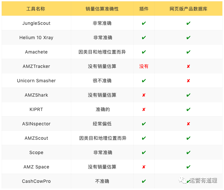Click the AMZScout tool name
Screen dimensions: 224x190
pyautogui.click(x=36, y=138)
